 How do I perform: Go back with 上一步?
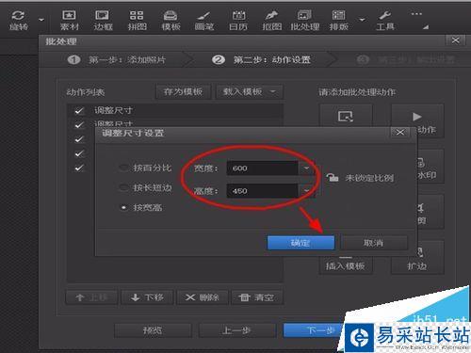pyautogui.click(x=237, y=330)
